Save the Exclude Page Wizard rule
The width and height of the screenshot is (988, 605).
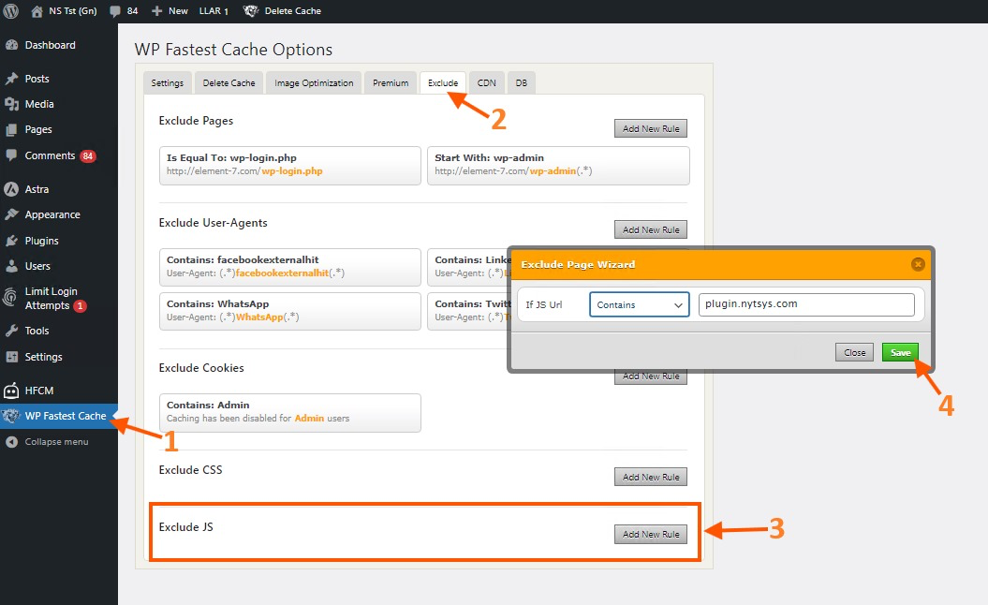[900, 352]
